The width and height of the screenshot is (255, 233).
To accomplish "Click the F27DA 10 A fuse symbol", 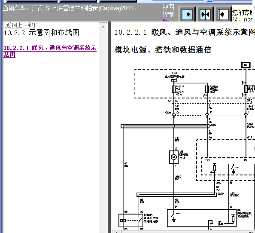I will click(207, 89).
